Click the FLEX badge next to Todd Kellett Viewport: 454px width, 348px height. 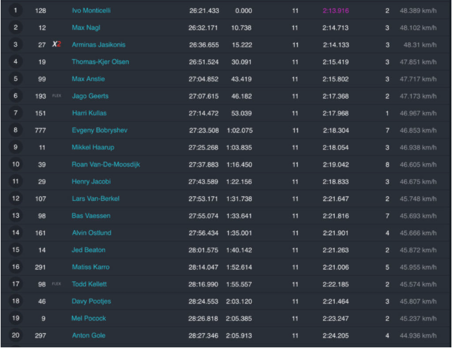[x=57, y=284]
